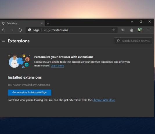Open the Favorites list icon
155x134 pixels.
[x=123, y=30]
